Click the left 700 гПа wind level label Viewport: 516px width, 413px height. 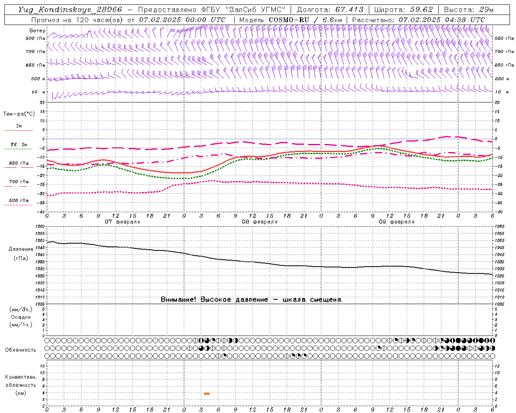coord(35,52)
